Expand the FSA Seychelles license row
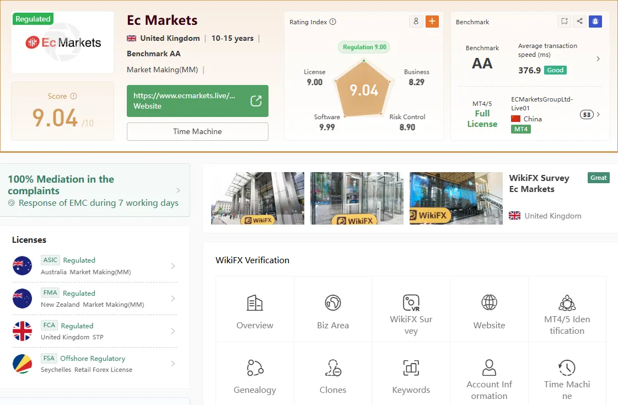 [95, 364]
